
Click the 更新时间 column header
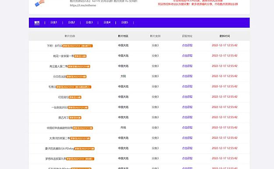point(225,36)
